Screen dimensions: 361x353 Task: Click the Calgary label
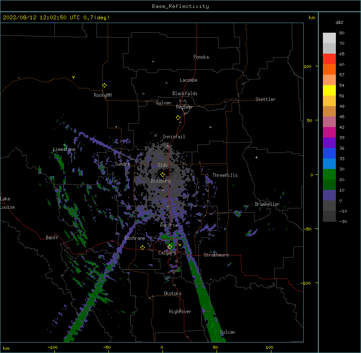167,253
